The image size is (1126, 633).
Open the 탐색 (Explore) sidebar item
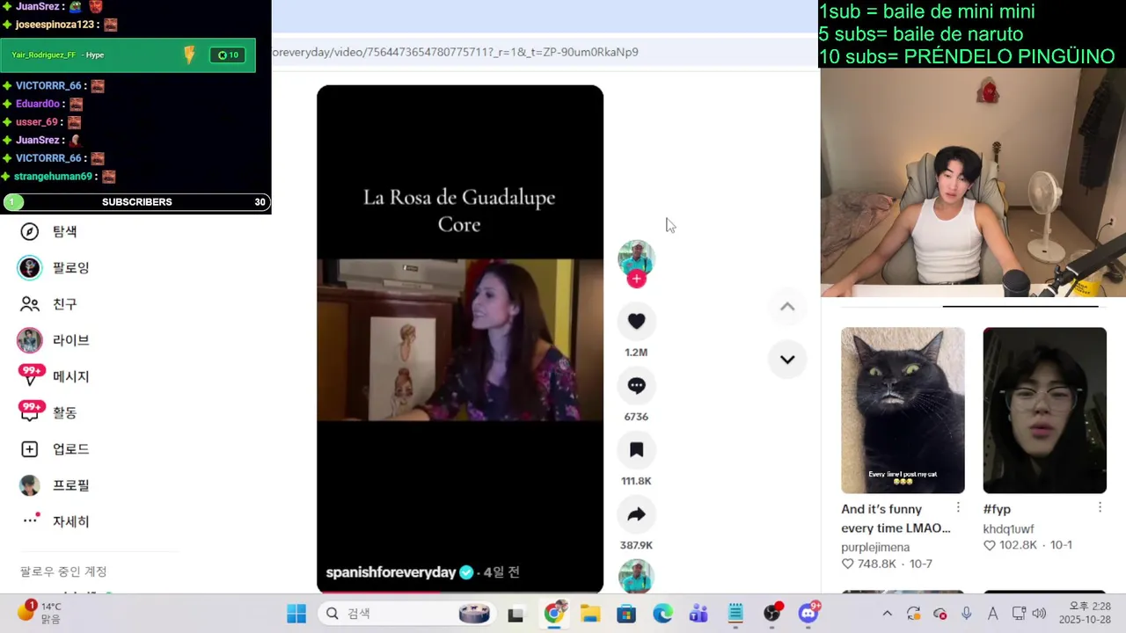point(49,231)
